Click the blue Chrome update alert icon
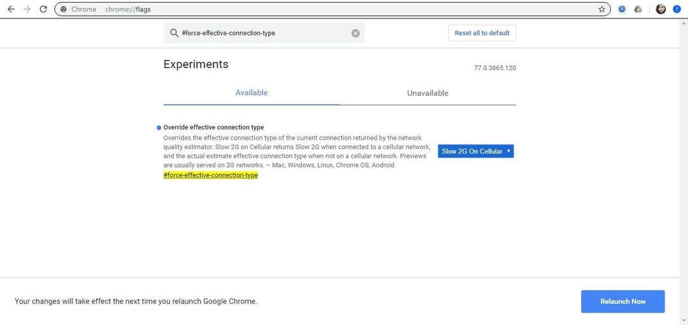Image resolution: width=688 pixels, height=325 pixels. tap(677, 9)
